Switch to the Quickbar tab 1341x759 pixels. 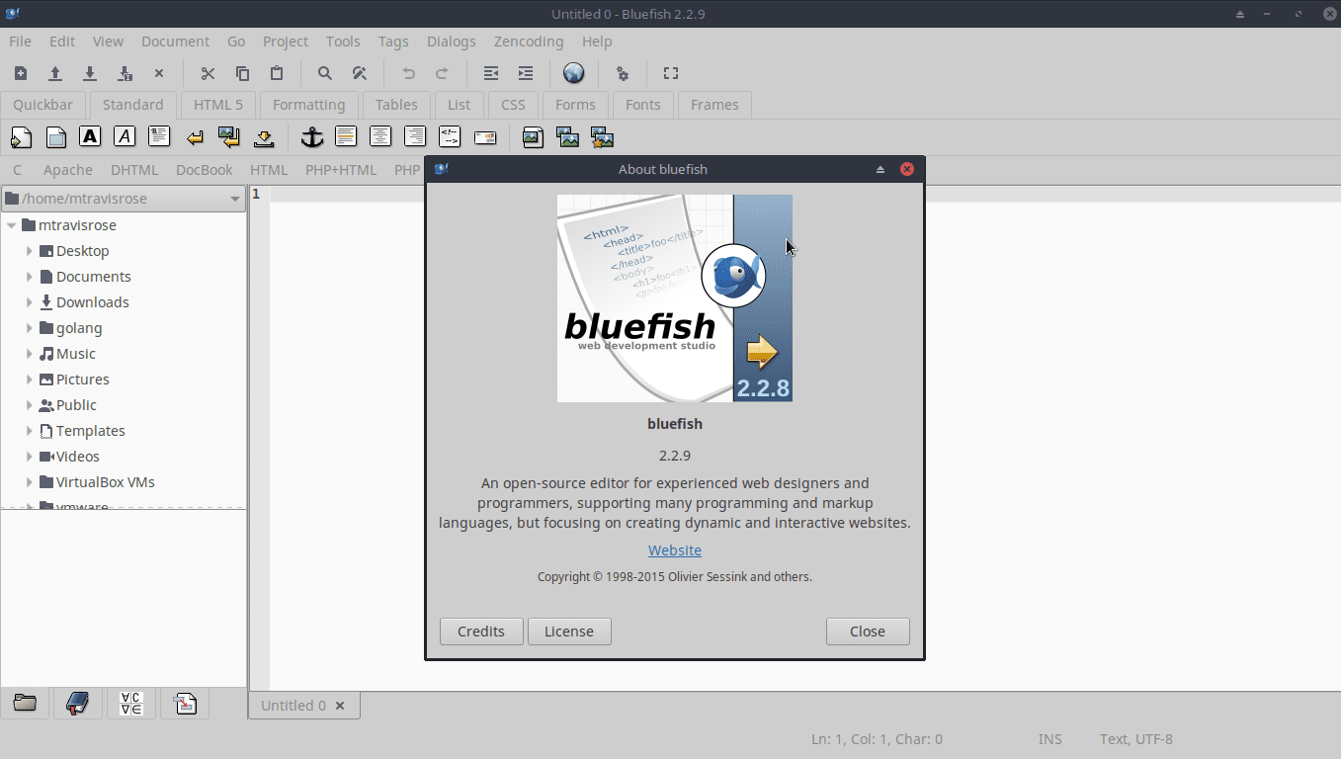[x=43, y=105]
